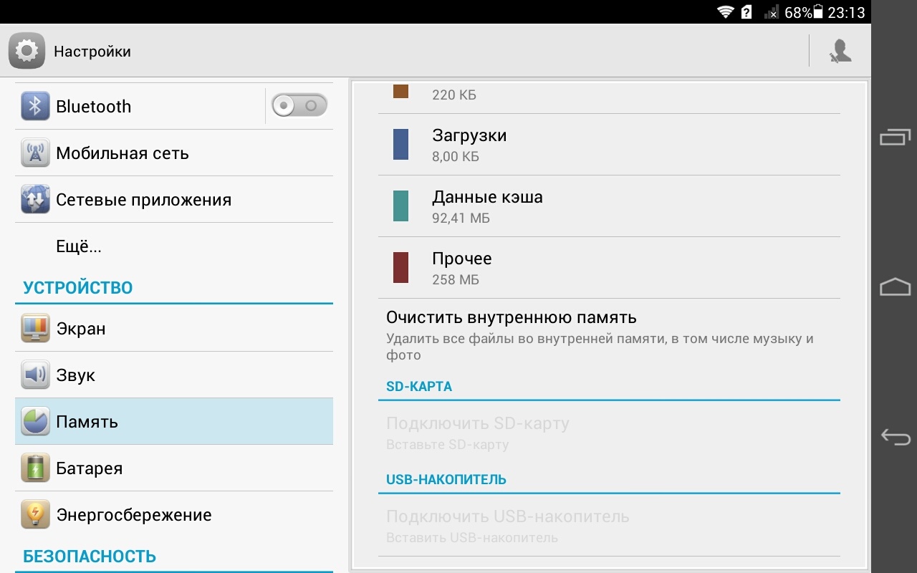The image size is (917, 573).
Task: Expand the Ещё... network options
Action: (x=79, y=246)
